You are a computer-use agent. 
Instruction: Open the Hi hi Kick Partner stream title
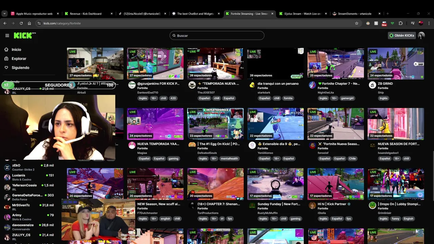pyautogui.click(x=334, y=204)
